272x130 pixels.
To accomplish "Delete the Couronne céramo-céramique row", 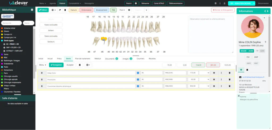I will coord(230,86).
